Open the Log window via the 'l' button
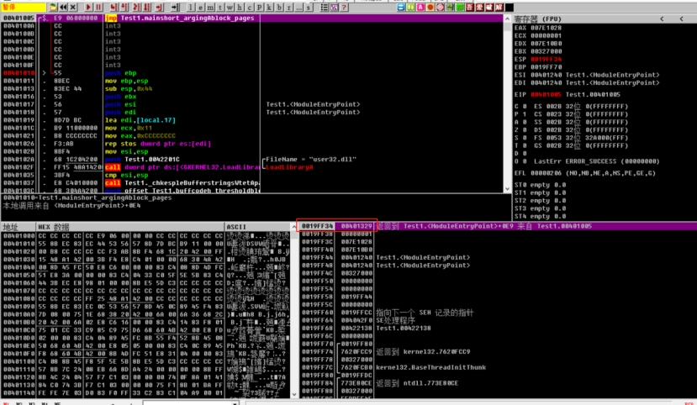The height and width of the screenshot is (405, 697). tap(190, 8)
